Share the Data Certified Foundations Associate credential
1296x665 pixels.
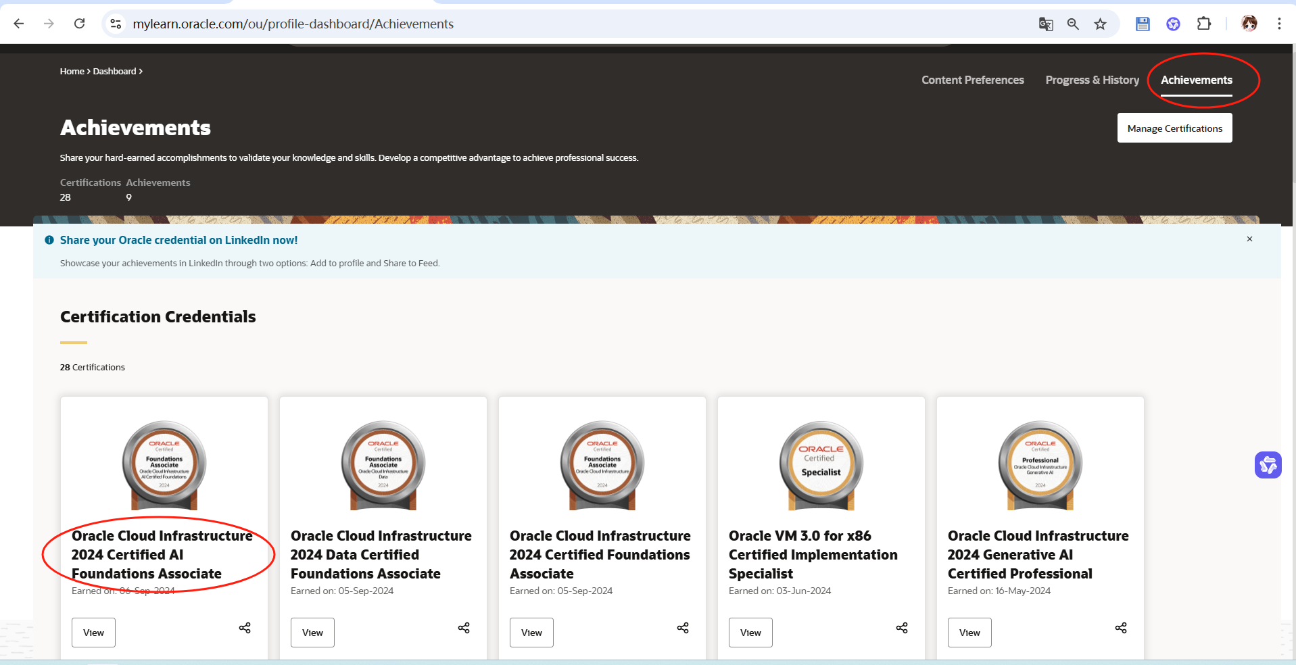[464, 628]
